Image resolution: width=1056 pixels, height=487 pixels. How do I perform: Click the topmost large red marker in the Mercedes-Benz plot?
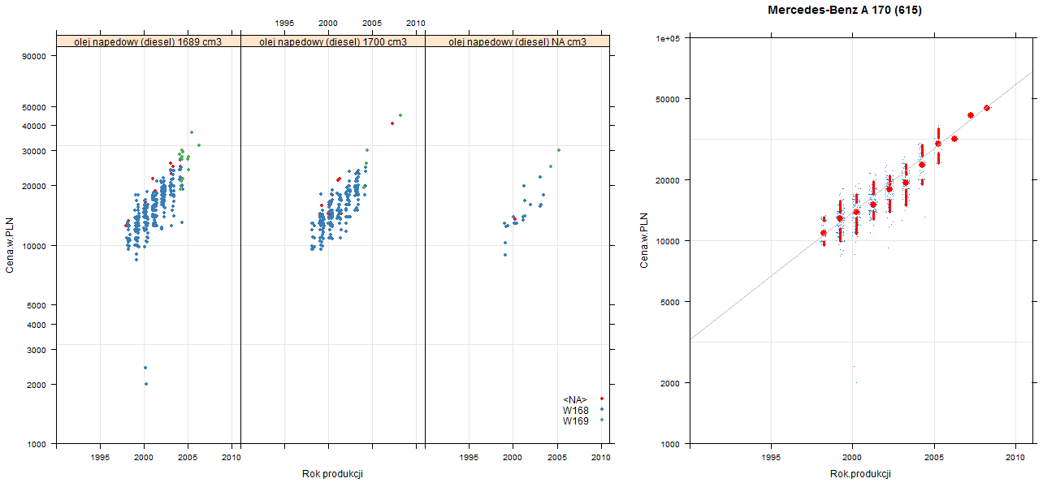point(987,108)
